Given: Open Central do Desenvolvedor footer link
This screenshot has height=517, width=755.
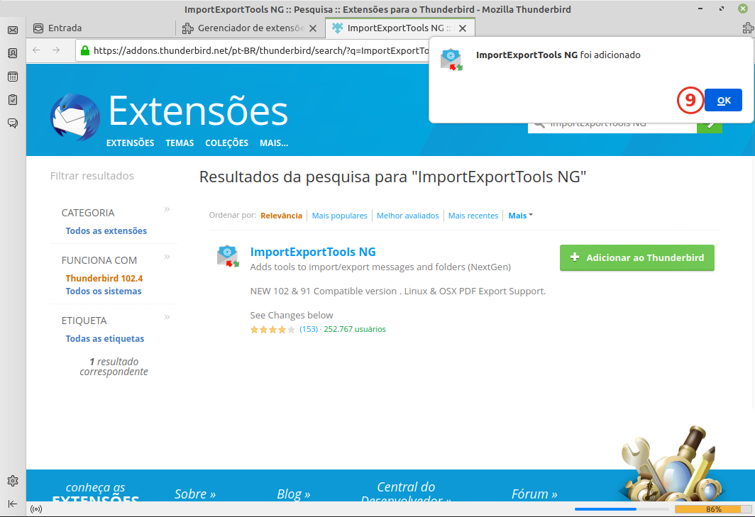Looking at the screenshot, I should (x=406, y=491).
